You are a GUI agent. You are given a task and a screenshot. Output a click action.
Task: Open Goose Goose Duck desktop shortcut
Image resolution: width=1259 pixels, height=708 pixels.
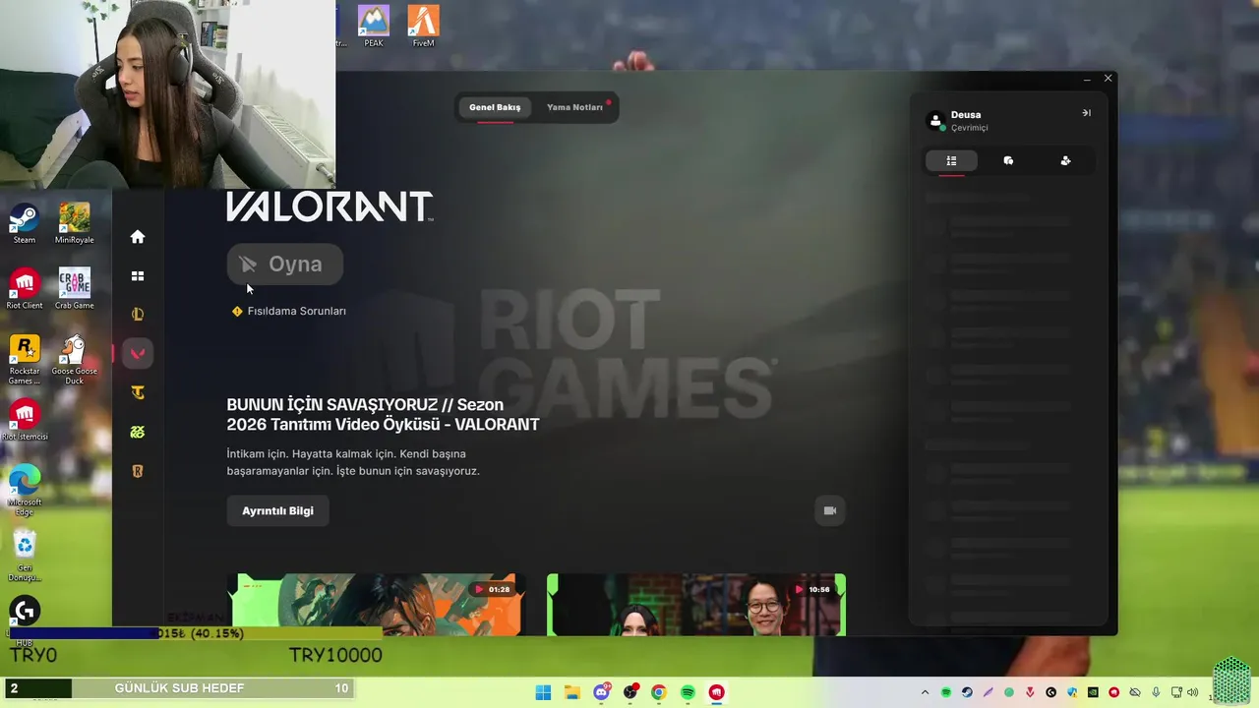(x=74, y=360)
